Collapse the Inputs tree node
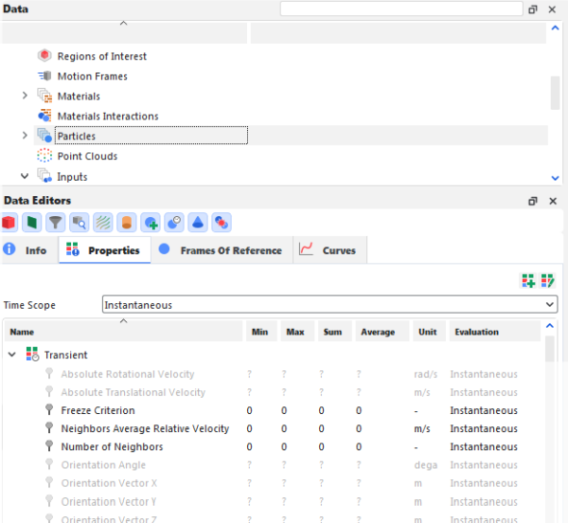568x523 pixels. pos(25,176)
